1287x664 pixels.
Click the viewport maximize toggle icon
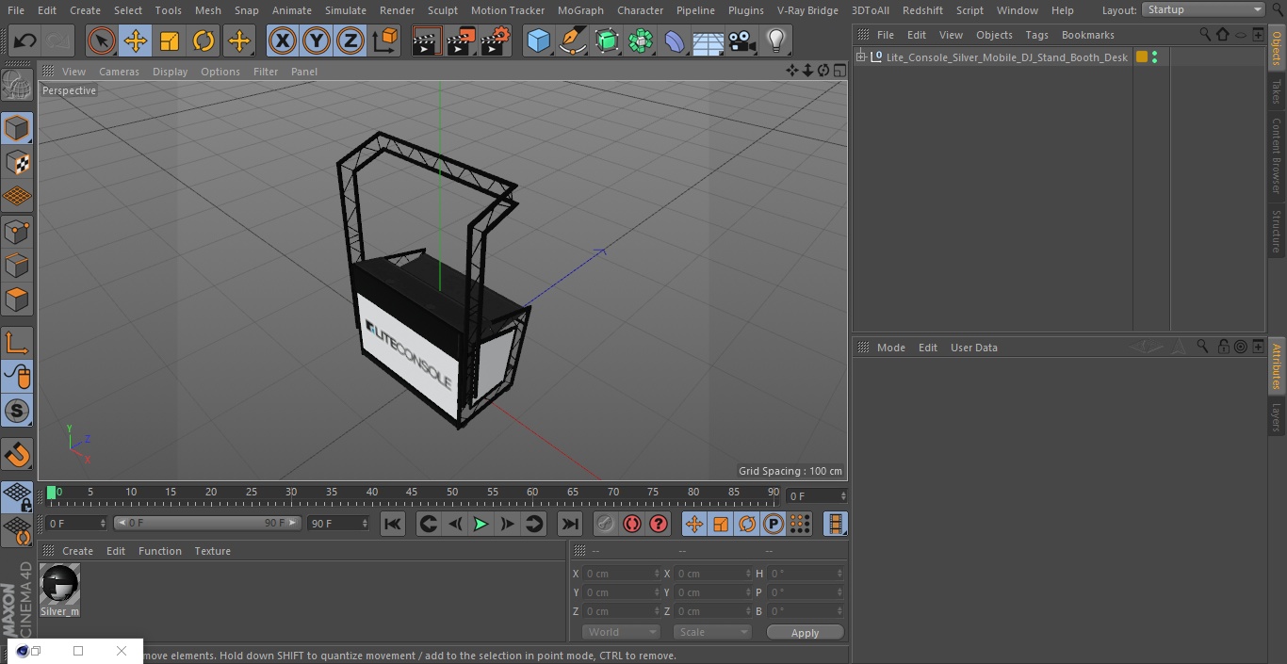coord(839,71)
